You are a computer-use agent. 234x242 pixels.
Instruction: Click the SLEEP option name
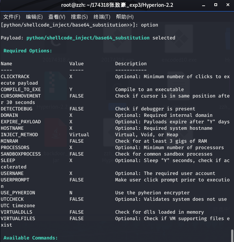8,161
